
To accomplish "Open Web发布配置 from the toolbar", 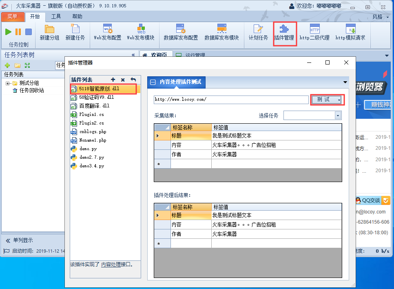I will point(108,33).
